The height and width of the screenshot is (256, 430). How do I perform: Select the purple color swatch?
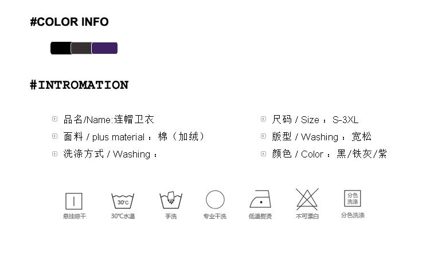pyautogui.click(x=104, y=48)
